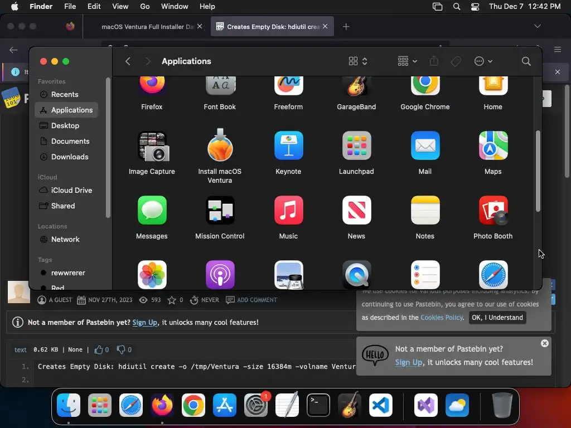Image resolution: width=571 pixels, height=428 pixels.
Task: Click the Finder tags button
Action: tap(456, 61)
